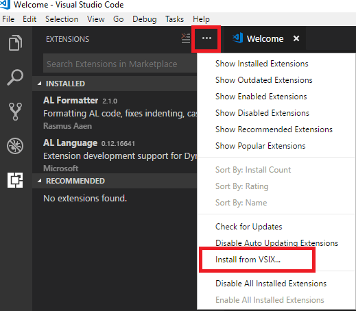This screenshot has height=311, width=356.
Task: Open the Selection menu
Action: [x=62, y=19]
